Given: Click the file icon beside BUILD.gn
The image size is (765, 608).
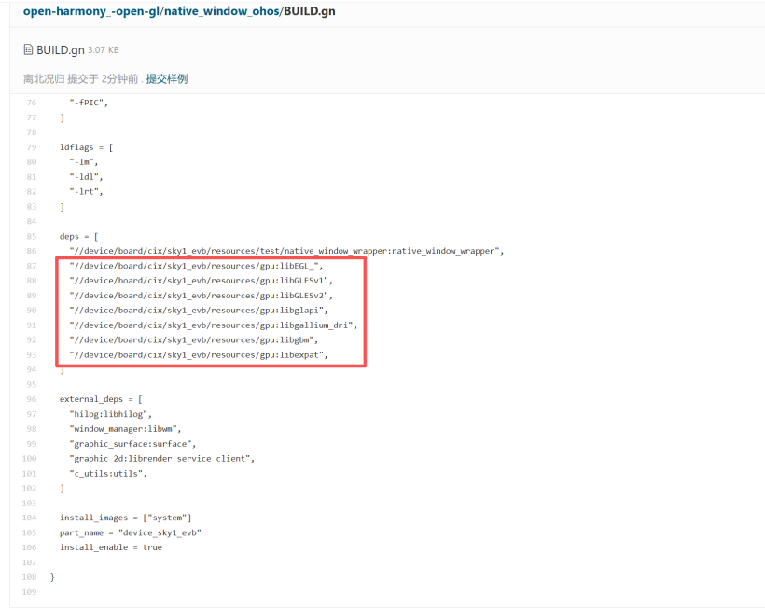Looking at the screenshot, I should point(28,49).
